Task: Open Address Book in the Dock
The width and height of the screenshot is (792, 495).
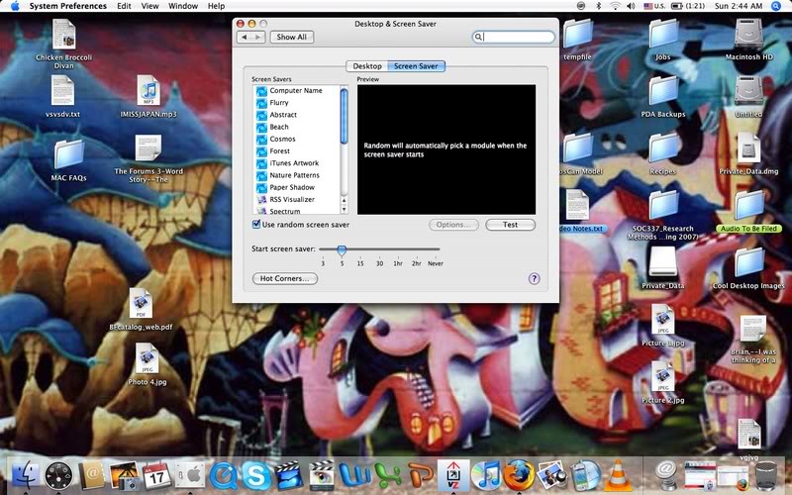Action: tap(91, 476)
